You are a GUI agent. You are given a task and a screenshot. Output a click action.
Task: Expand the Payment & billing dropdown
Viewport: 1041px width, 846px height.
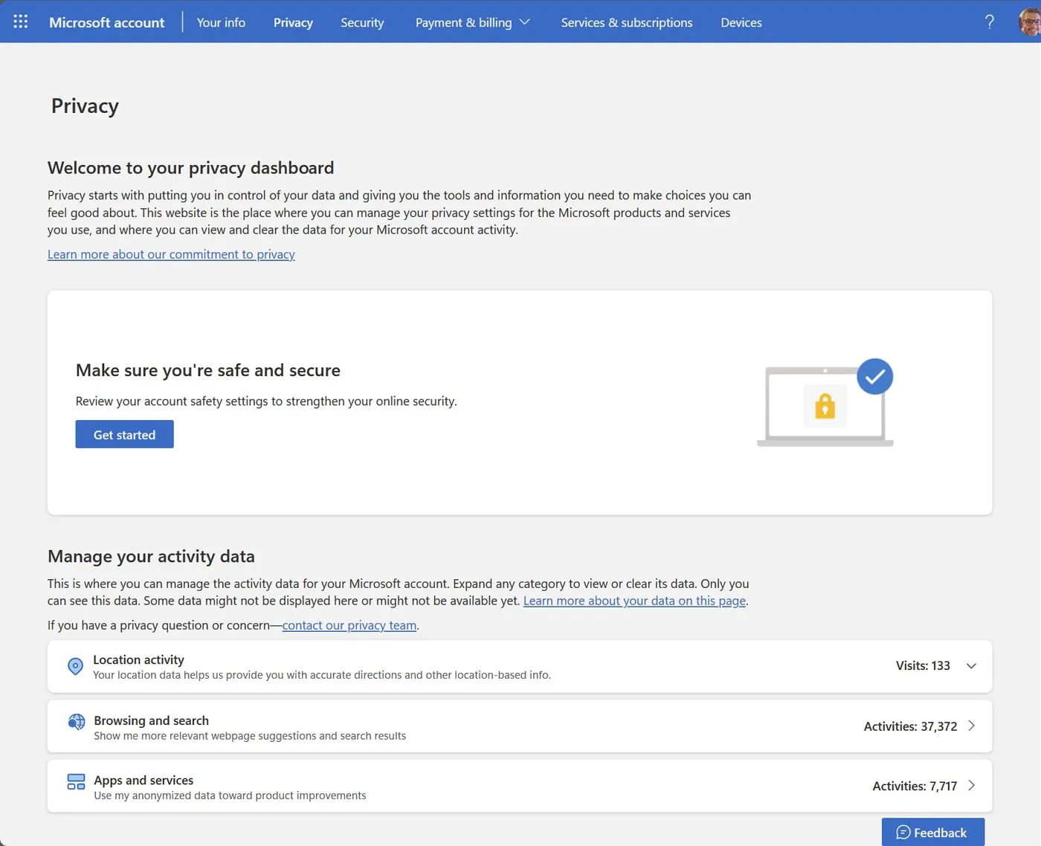pyautogui.click(x=472, y=22)
